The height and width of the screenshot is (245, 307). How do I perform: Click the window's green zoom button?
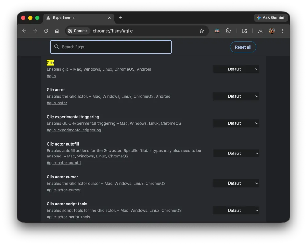click(x=37, y=18)
